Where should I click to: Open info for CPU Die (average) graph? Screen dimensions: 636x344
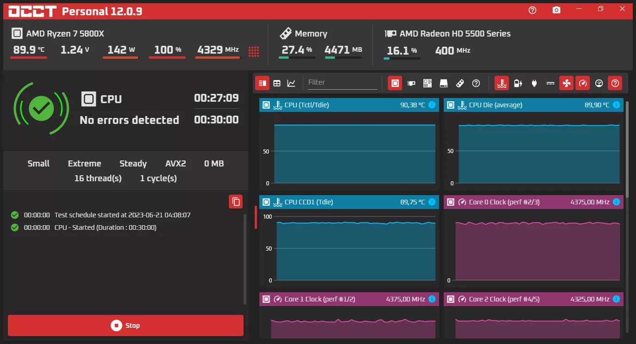coord(616,105)
